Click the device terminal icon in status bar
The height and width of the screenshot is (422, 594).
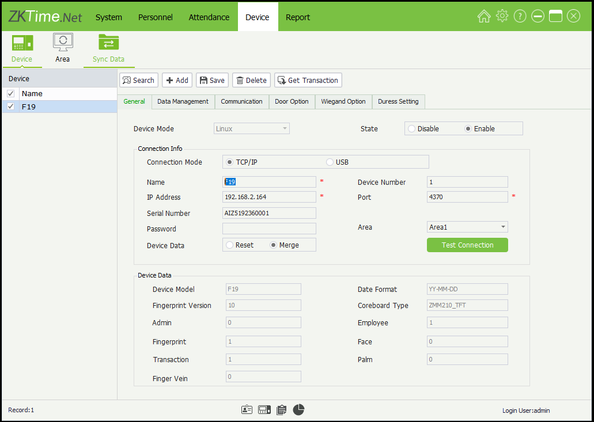click(264, 410)
